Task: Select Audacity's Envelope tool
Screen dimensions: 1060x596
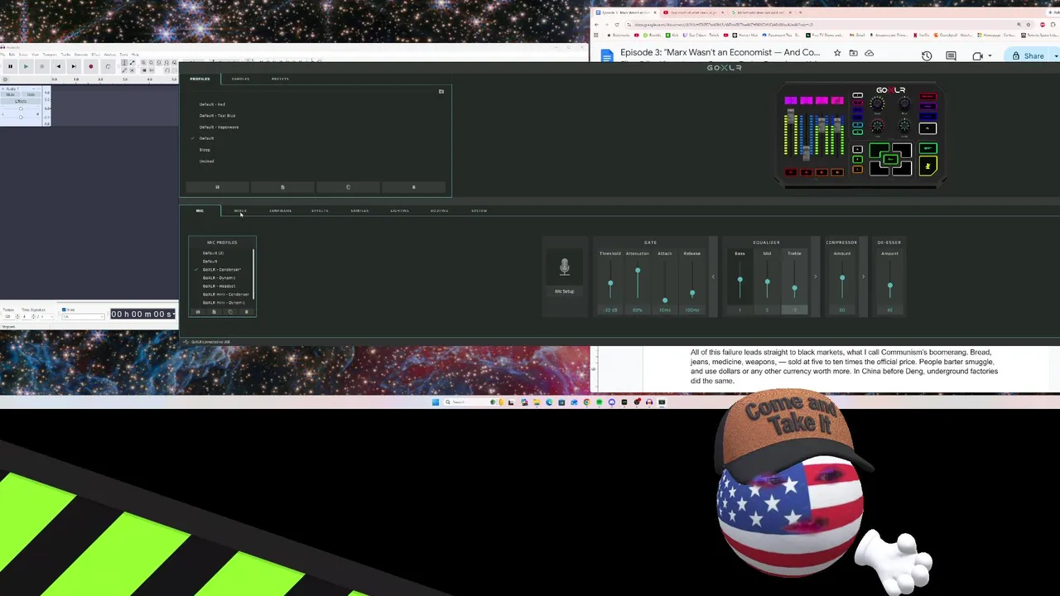Action: tap(132, 63)
